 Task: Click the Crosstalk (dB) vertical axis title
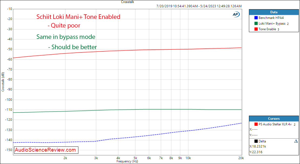pos(3,82)
